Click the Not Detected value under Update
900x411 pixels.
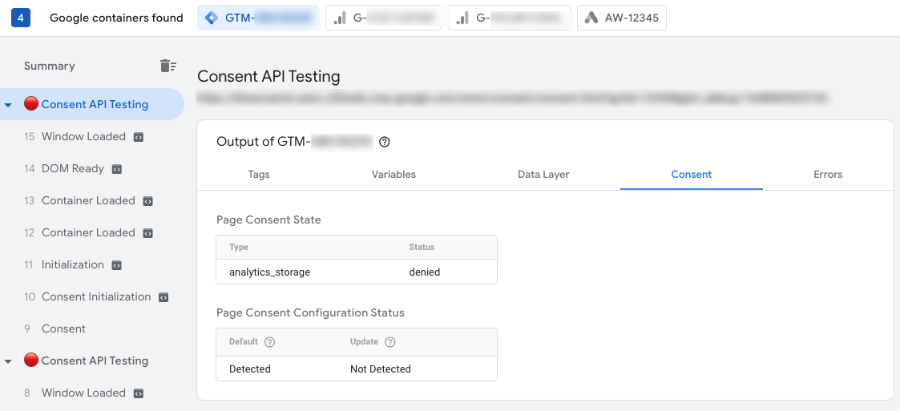(381, 369)
